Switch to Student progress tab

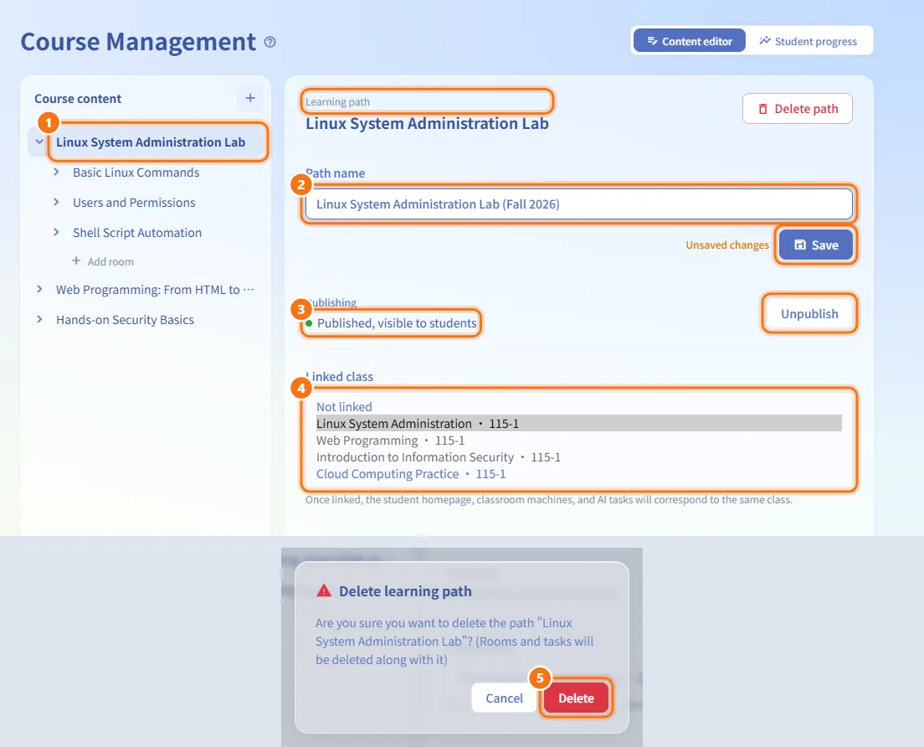click(x=808, y=41)
